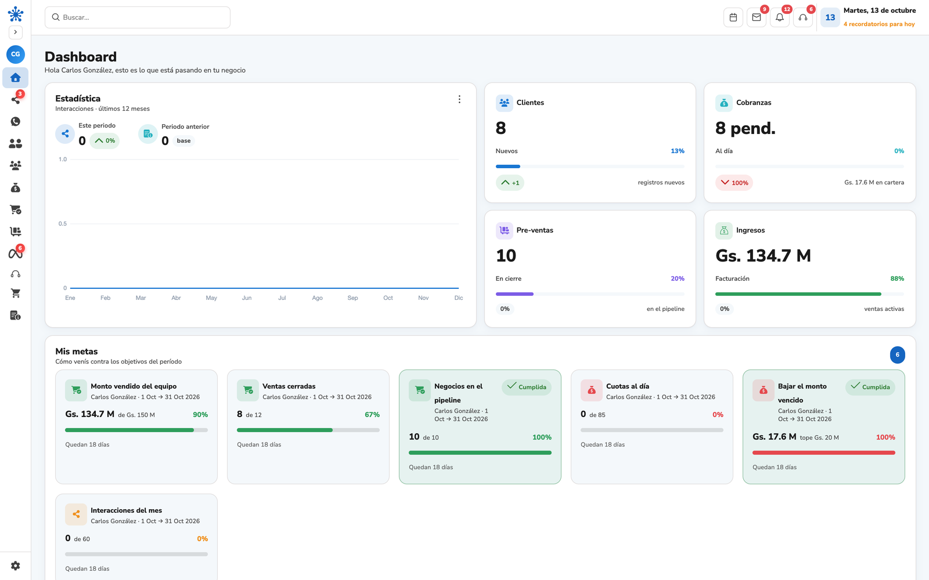Click the snowflake app logo
This screenshot has height=580, width=929.
[x=16, y=14]
